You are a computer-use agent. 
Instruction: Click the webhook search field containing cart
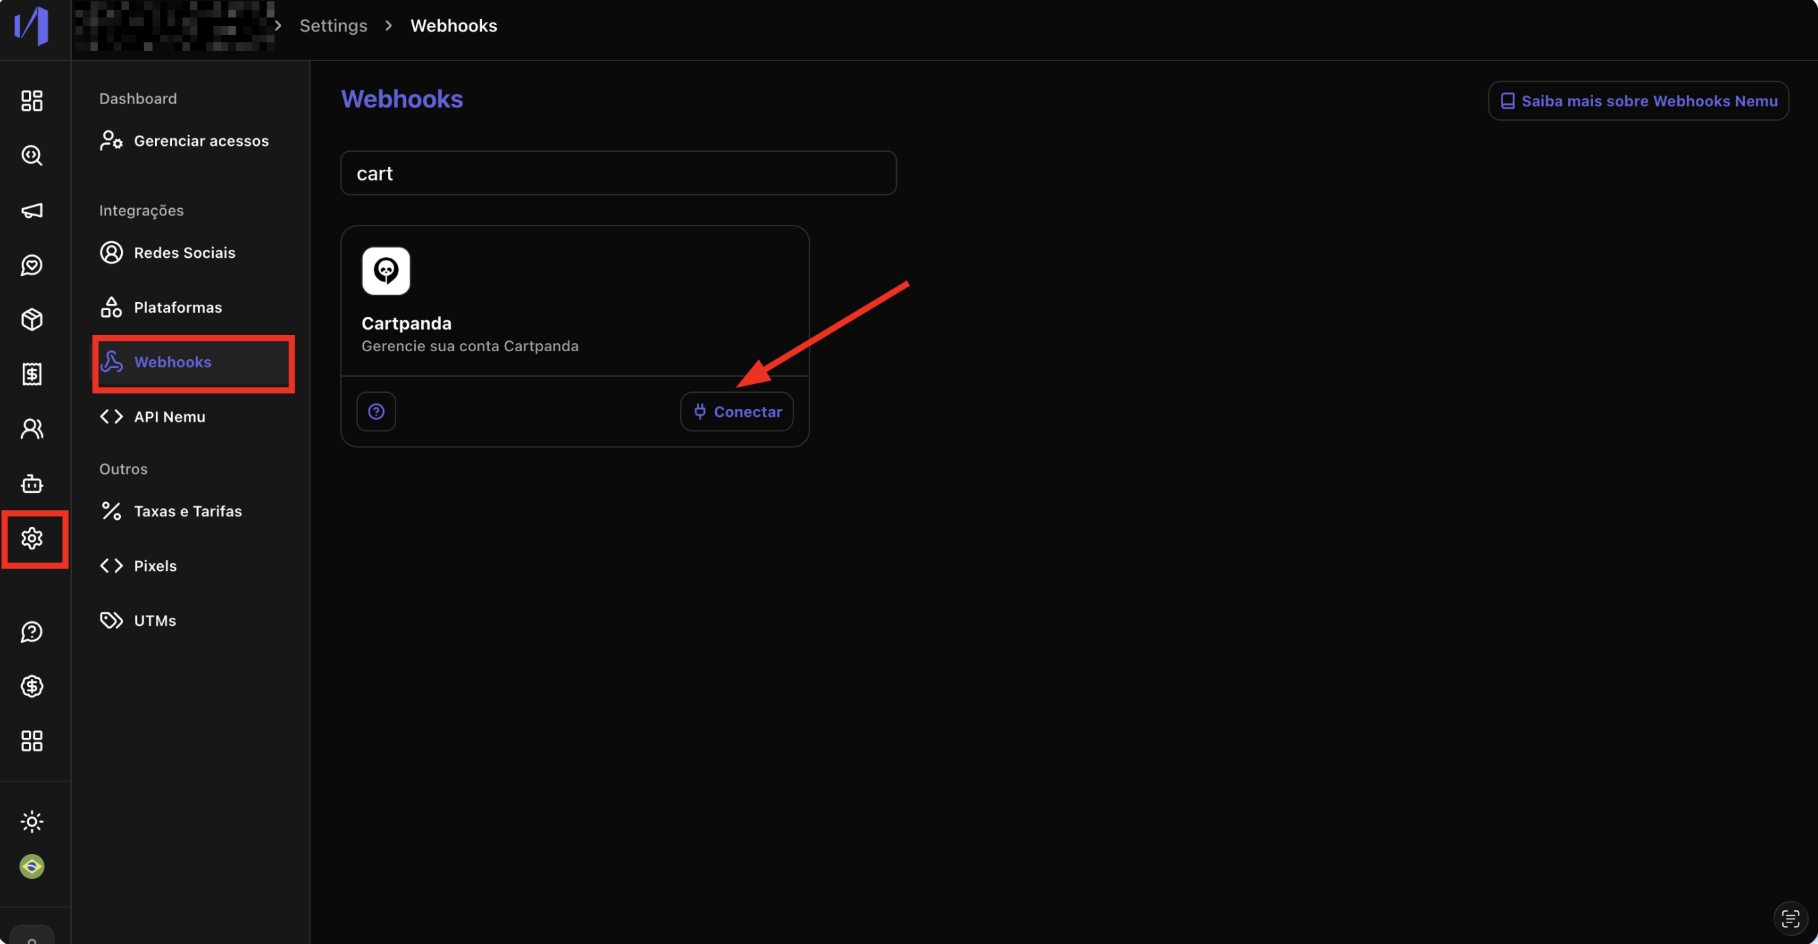click(618, 173)
